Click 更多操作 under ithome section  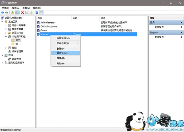coord(166,37)
